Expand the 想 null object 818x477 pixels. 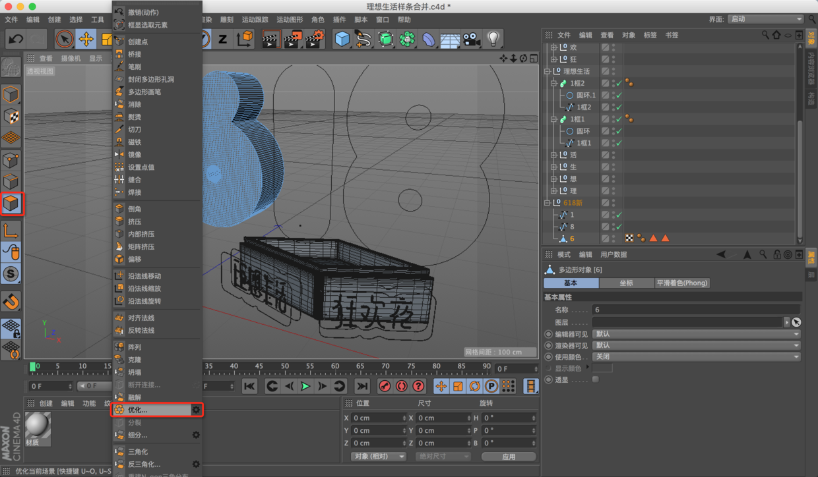(553, 179)
